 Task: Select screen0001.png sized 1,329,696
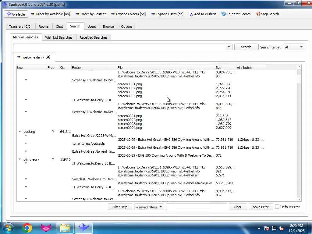[130, 84]
